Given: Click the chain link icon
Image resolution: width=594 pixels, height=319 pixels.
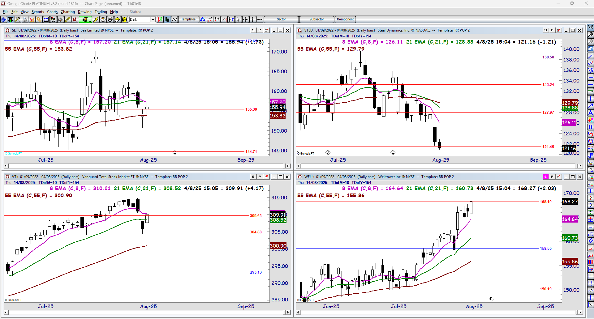Looking at the screenshot, I should (67, 19).
